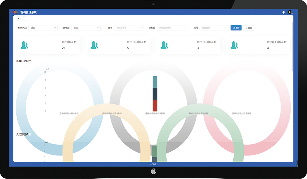This screenshot has width=307, height=179.
Task: Click the (夏季锦标赛)赛前准备期 axis label
Action: [155, 113]
